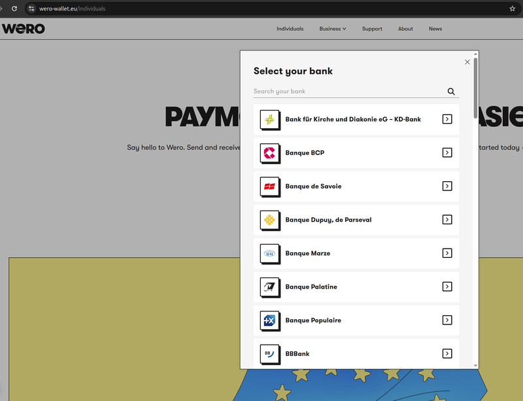Open the arrow next to Banque Palatine
The image size is (523, 401).
pos(447,287)
